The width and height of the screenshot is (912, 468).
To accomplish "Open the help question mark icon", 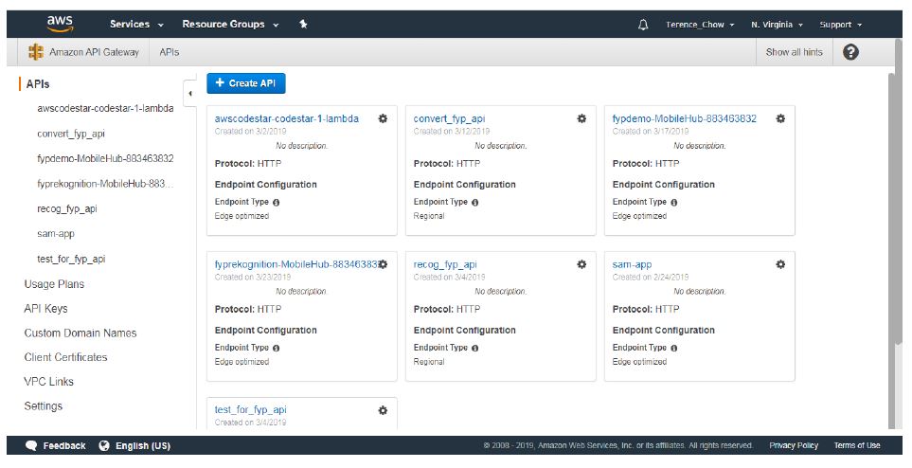I will click(x=850, y=52).
